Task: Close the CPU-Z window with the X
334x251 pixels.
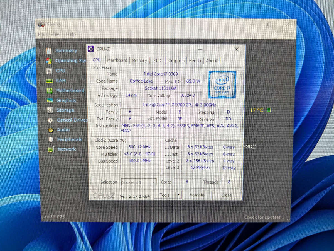Action: pyautogui.click(x=236, y=49)
